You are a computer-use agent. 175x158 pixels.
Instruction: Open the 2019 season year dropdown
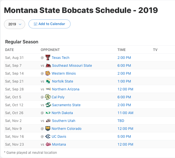(x=14, y=24)
